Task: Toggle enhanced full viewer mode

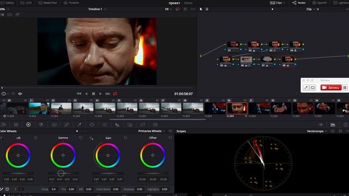Action: (x=185, y=9)
